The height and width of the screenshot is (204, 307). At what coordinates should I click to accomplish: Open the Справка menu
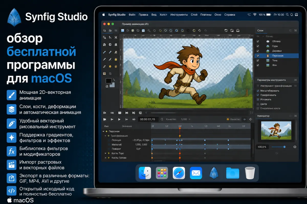tap(230, 15)
